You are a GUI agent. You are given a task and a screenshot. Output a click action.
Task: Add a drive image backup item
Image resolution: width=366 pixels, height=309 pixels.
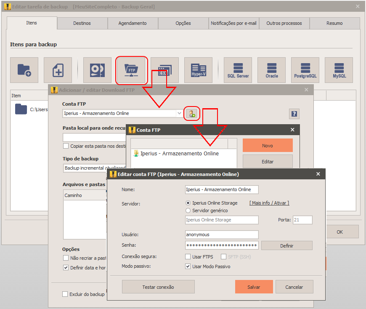(97, 70)
